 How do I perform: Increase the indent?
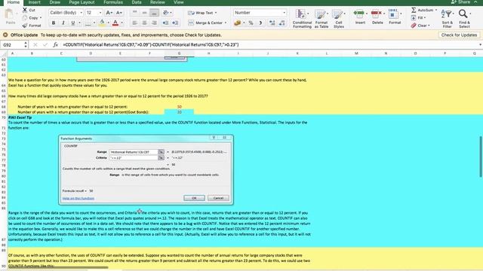[x=175, y=23]
